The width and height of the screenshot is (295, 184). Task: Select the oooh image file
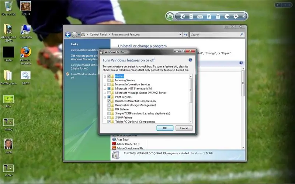[x=8, y=146]
